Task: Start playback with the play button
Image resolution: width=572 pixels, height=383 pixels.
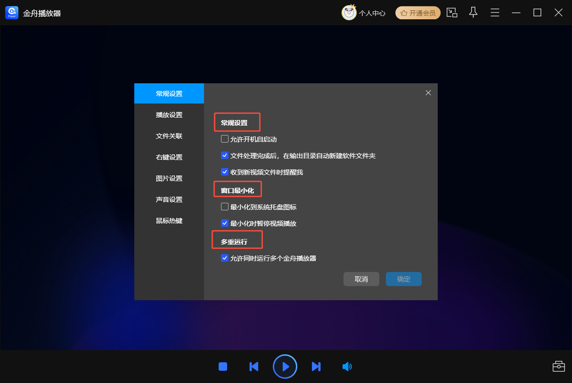Action: [x=285, y=367]
